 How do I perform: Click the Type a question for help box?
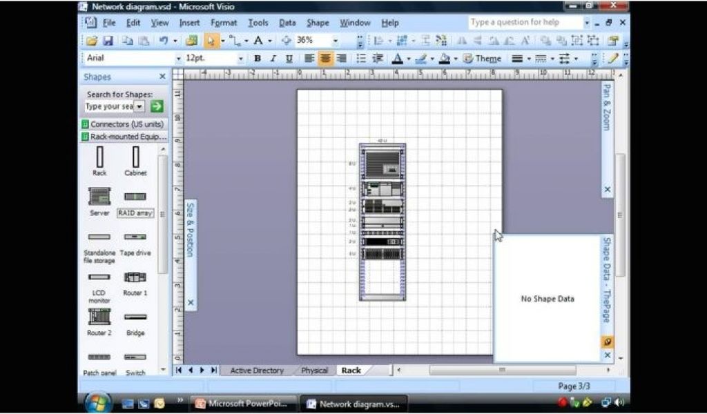coord(525,23)
